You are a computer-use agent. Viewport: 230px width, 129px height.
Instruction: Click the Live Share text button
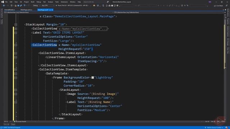click(x=220, y=6)
